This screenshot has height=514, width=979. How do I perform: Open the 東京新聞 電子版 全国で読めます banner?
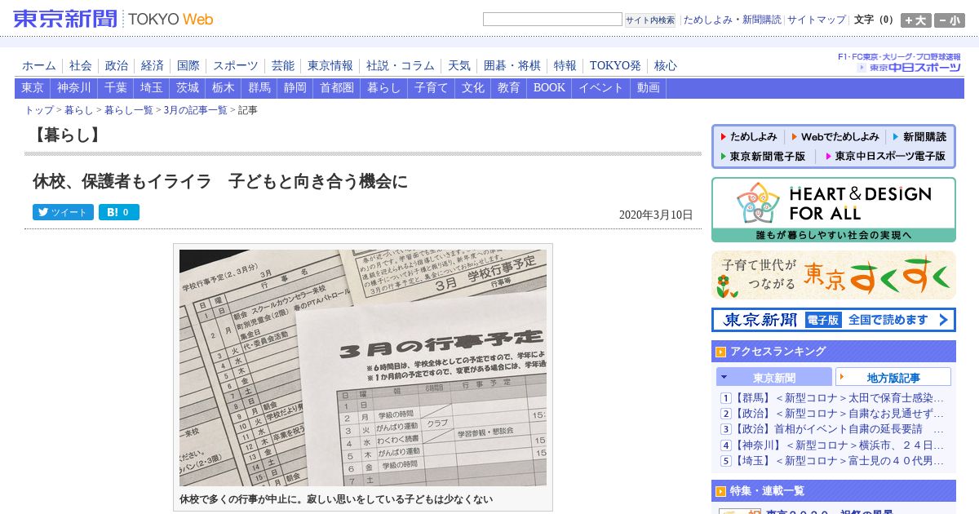833,320
